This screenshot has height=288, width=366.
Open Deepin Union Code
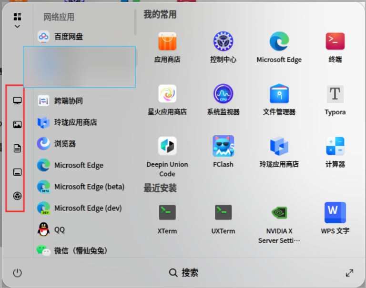(x=167, y=157)
